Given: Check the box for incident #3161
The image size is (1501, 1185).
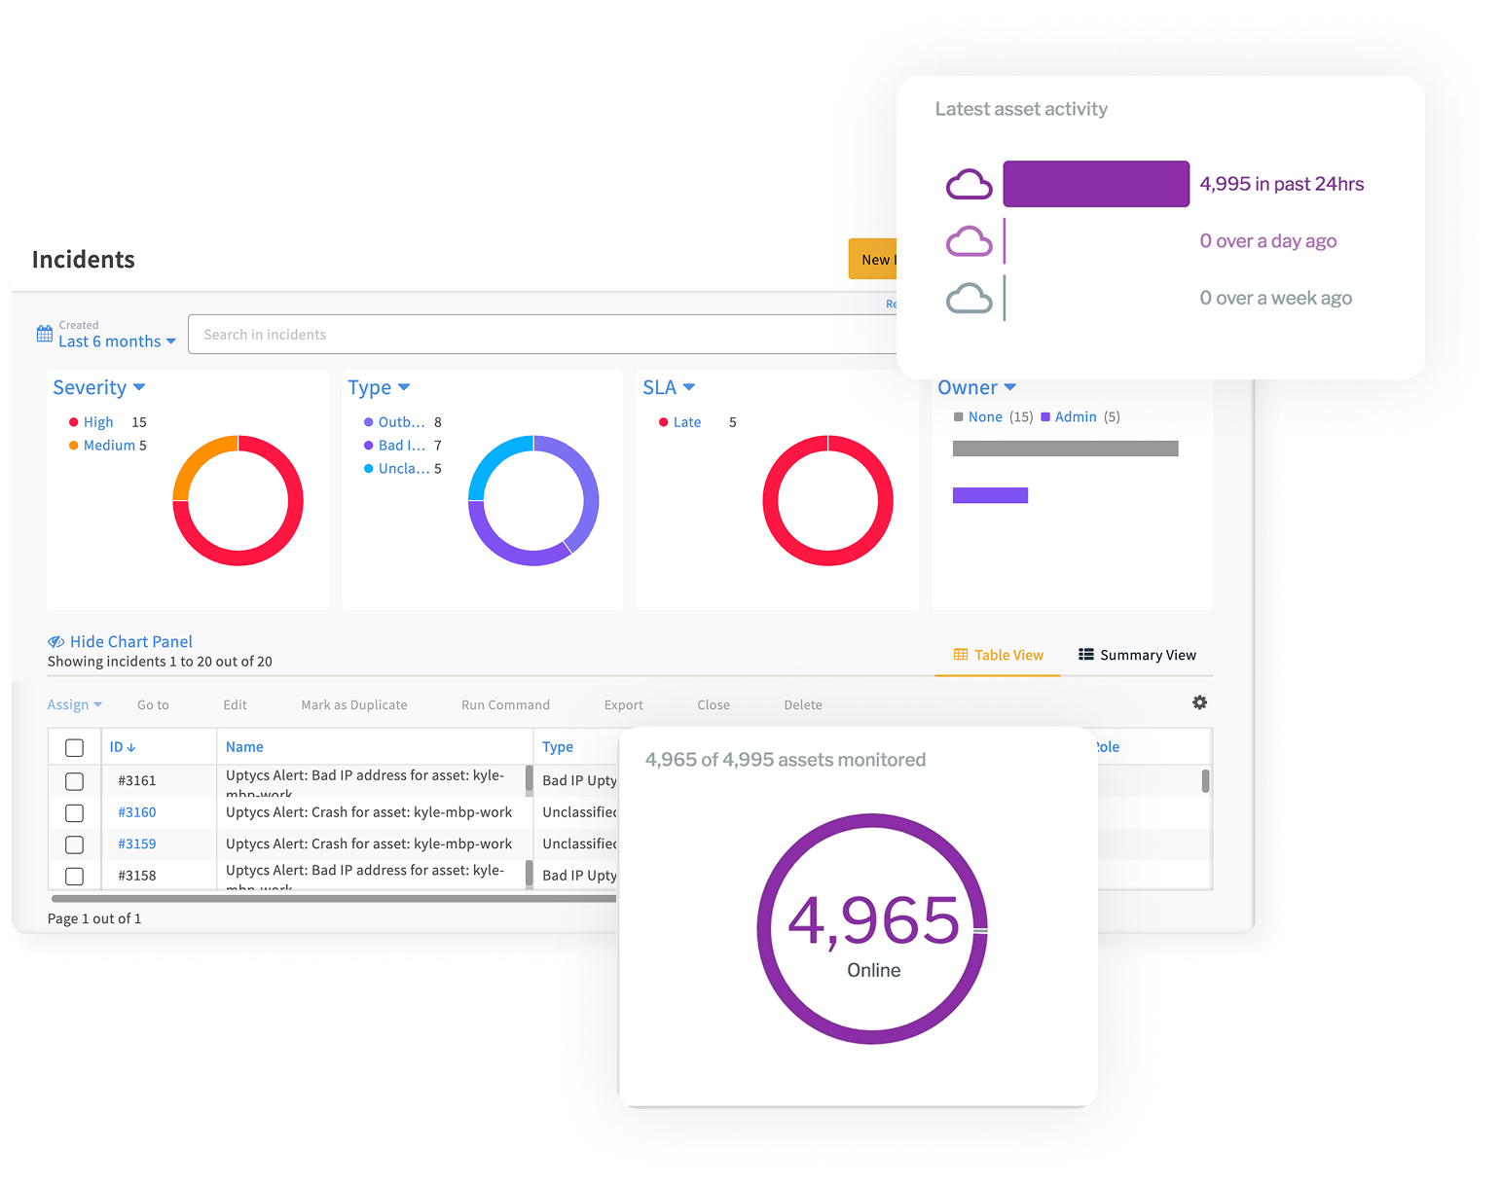Looking at the screenshot, I should pos(74,781).
